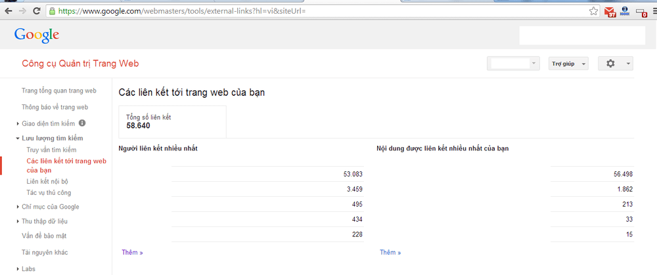Open the Trợ giúp help dropdown
Viewport: 657px width, 275px height.
coord(568,64)
